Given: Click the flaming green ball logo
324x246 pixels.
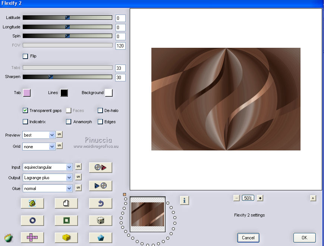Looking at the screenshot, I should pos(9,238).
